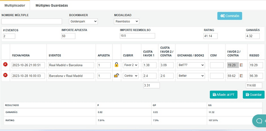Screen dimensions: 266x131
Task: Click the Importe Apuesta field showing 50
Action: [x=68, y=36]
